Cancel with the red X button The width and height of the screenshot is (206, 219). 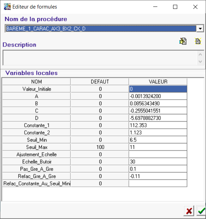(189, 211)
